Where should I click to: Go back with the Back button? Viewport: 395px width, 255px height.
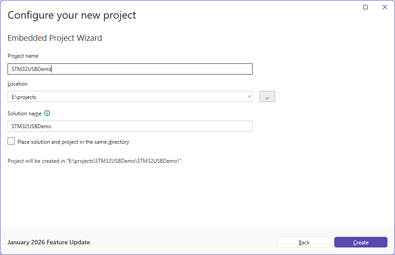[x=304, y=242]
